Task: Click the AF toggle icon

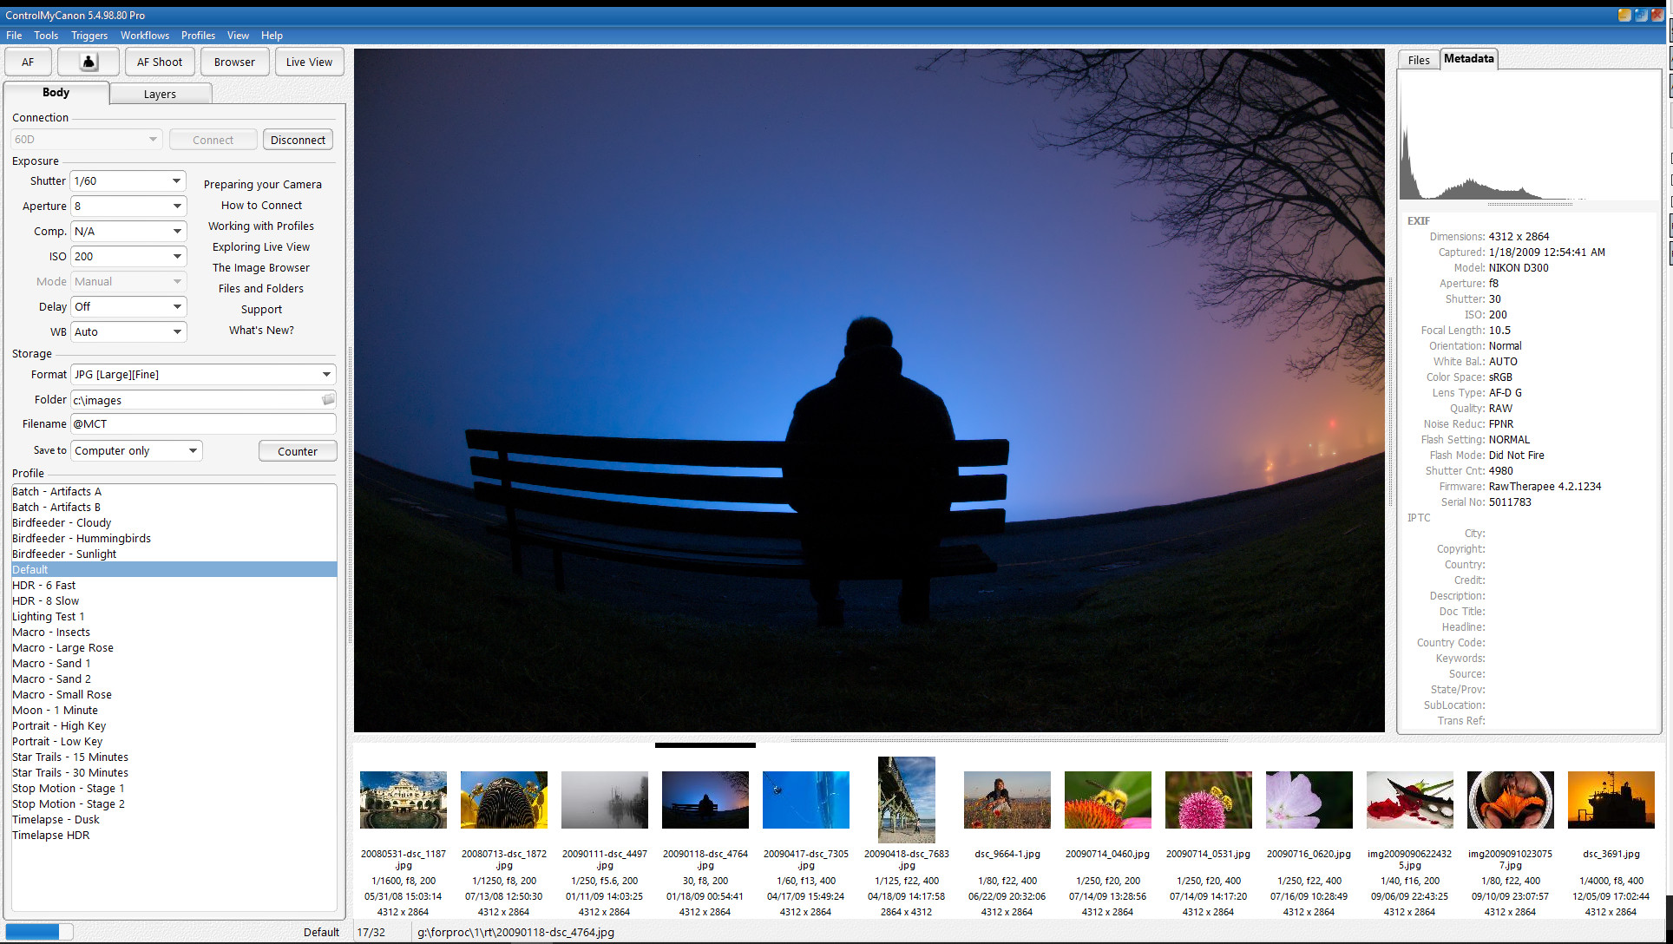Action: tap(30, 62)
